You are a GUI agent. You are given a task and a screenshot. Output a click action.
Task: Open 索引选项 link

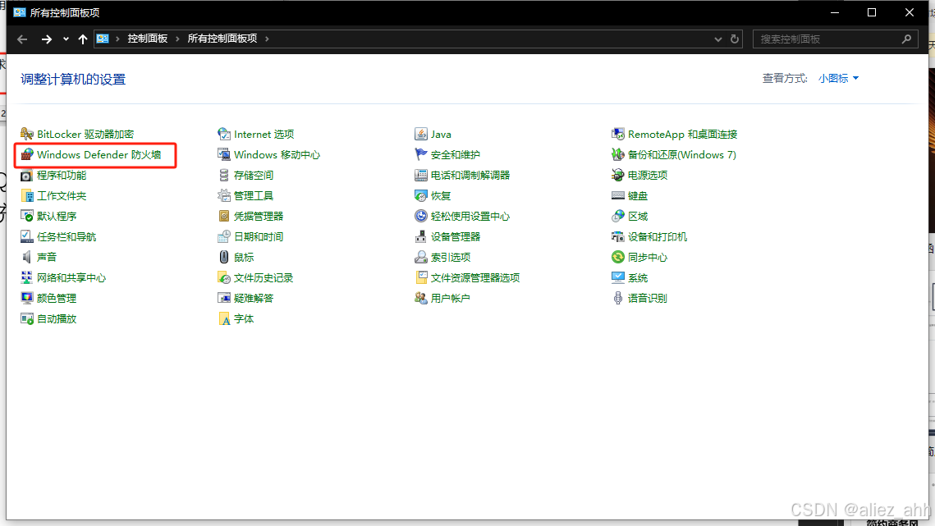[x=451, y=257]
